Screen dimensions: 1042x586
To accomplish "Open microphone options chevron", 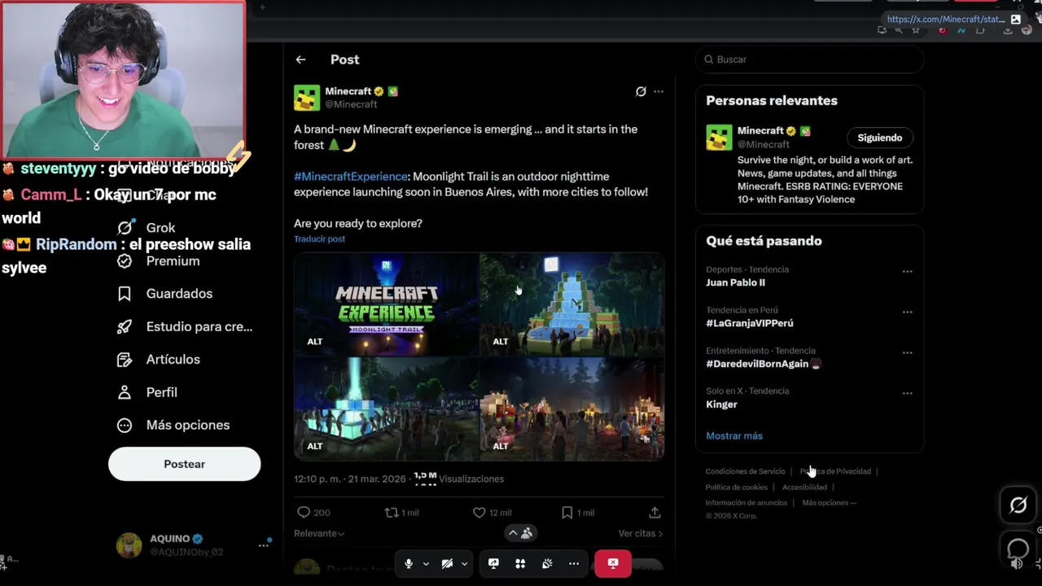I will pyautogui.click(x=426, y=564).
